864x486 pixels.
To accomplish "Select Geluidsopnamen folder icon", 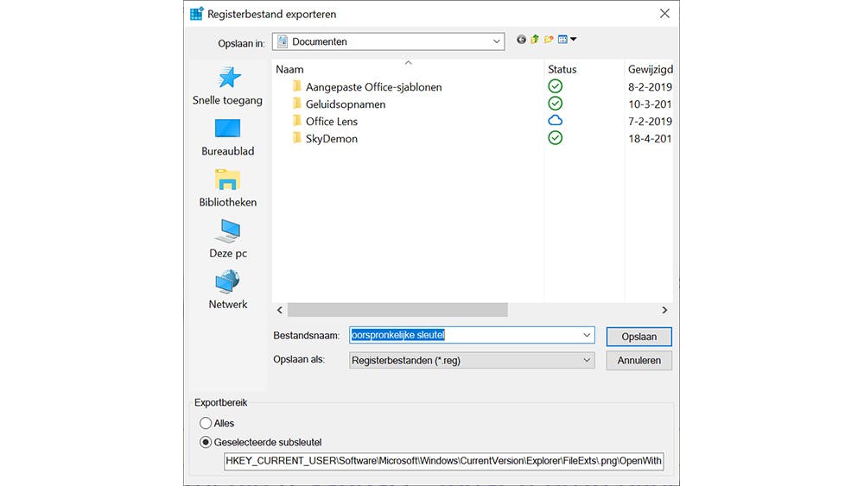I will (297, 104).
